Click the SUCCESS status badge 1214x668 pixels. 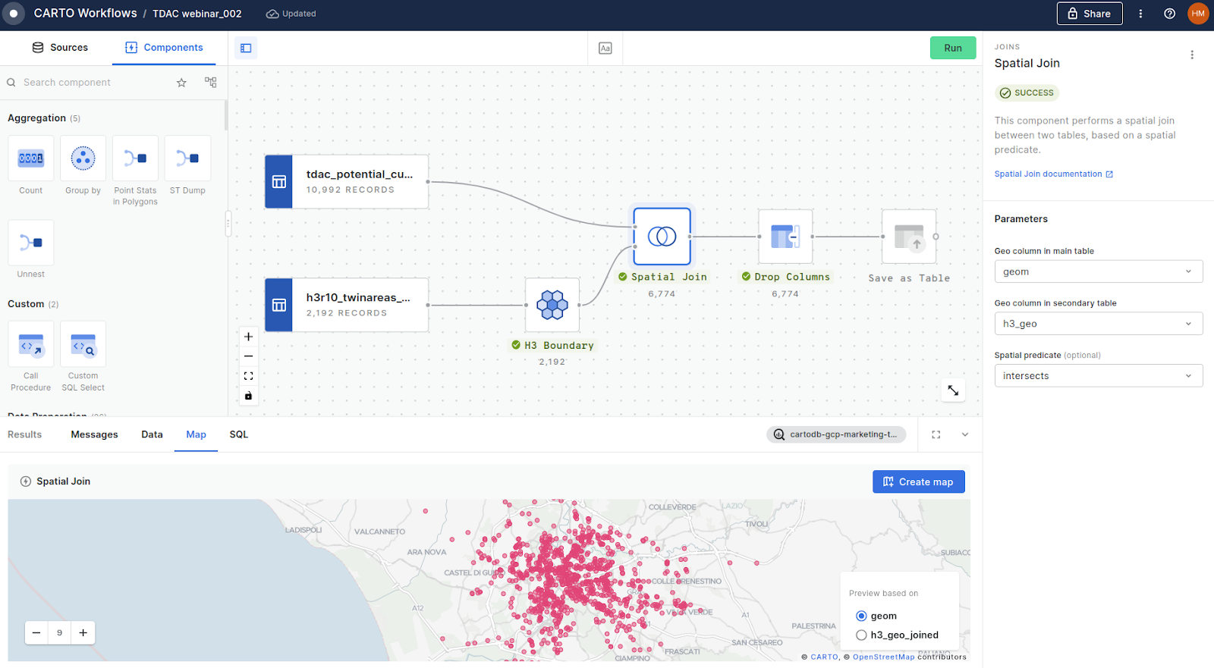coord(1027,93)
